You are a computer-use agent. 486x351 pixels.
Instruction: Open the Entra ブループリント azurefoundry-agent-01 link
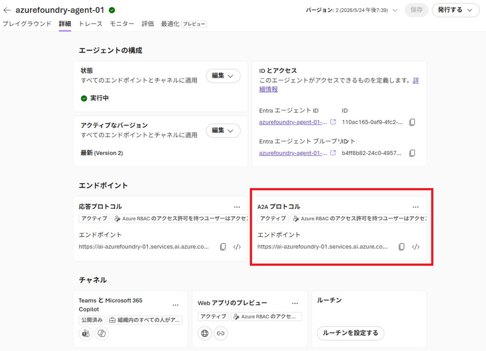(293, 153)
